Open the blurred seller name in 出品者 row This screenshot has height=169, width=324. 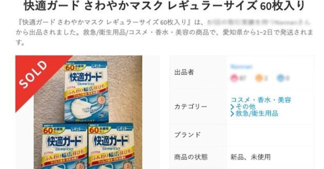pyautogui.click(x=241, y=67)
